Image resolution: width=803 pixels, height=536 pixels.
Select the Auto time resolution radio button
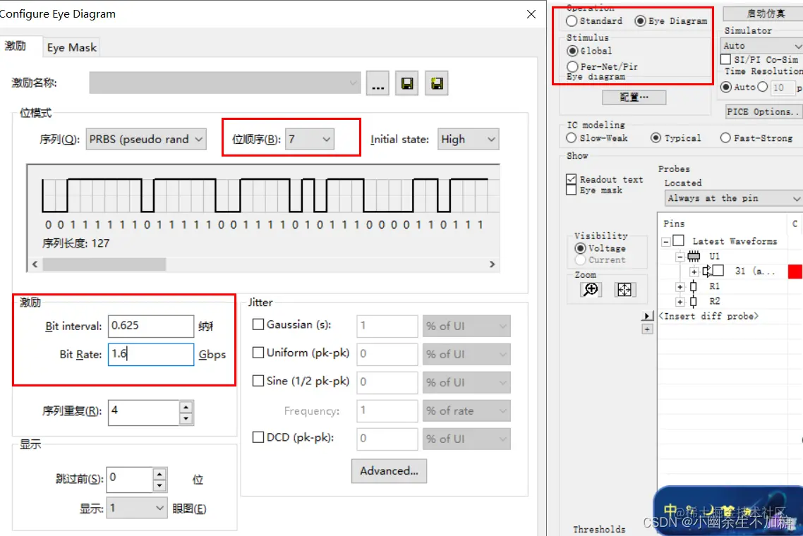pyautogui.click(x=725, y=87)
